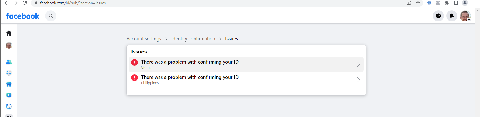This screenshot has width=480, height=117.
Task: Go to Account settings breadcrumb
Action: (x=144, y=39)
